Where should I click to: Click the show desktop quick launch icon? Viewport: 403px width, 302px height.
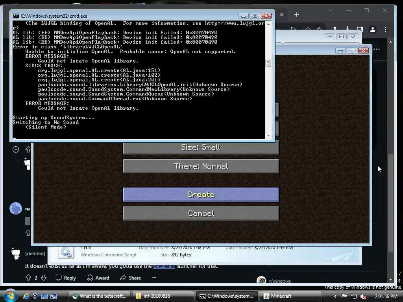click(44, 296)
